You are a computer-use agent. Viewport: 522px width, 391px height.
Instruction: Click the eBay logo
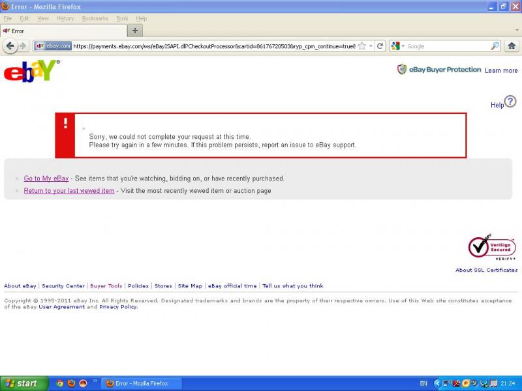click(x=31, y=71)
